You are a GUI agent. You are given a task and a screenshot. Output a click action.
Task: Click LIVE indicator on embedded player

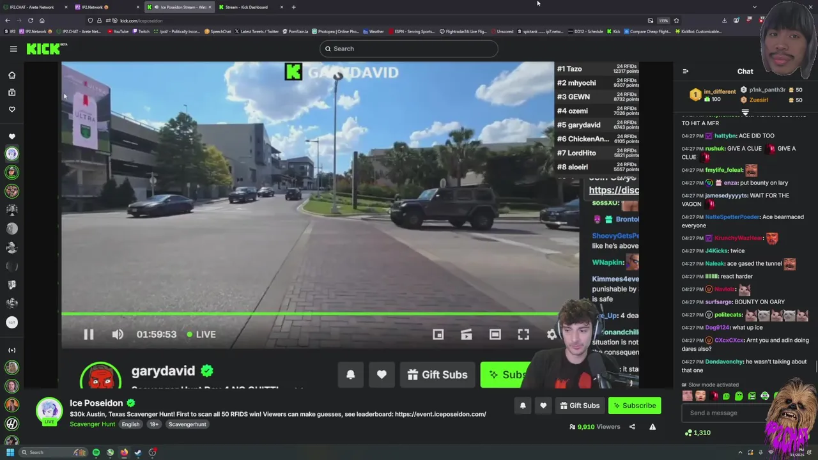coord(201,334)
